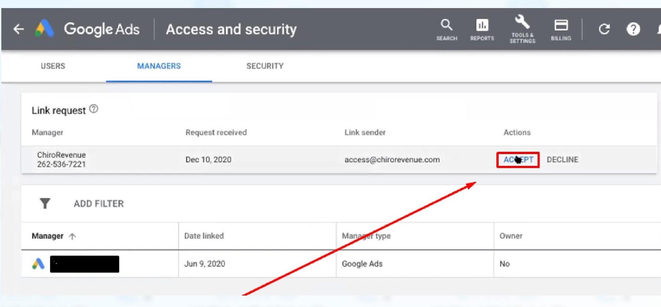Viewport: 661px width, 307px height.
Task: Click Add Filter
Action: 98,204
